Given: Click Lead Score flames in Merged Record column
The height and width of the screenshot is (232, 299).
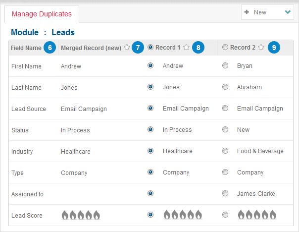Looking at the screenshot, I should pyautogui.click(x=81, y=215).
